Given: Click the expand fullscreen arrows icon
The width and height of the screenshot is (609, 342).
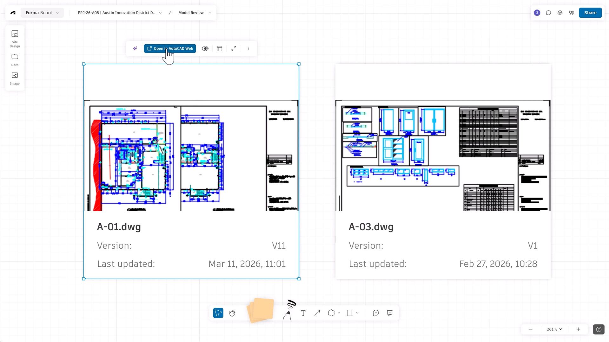Looking at the screenshot, I should coord(234,48).
